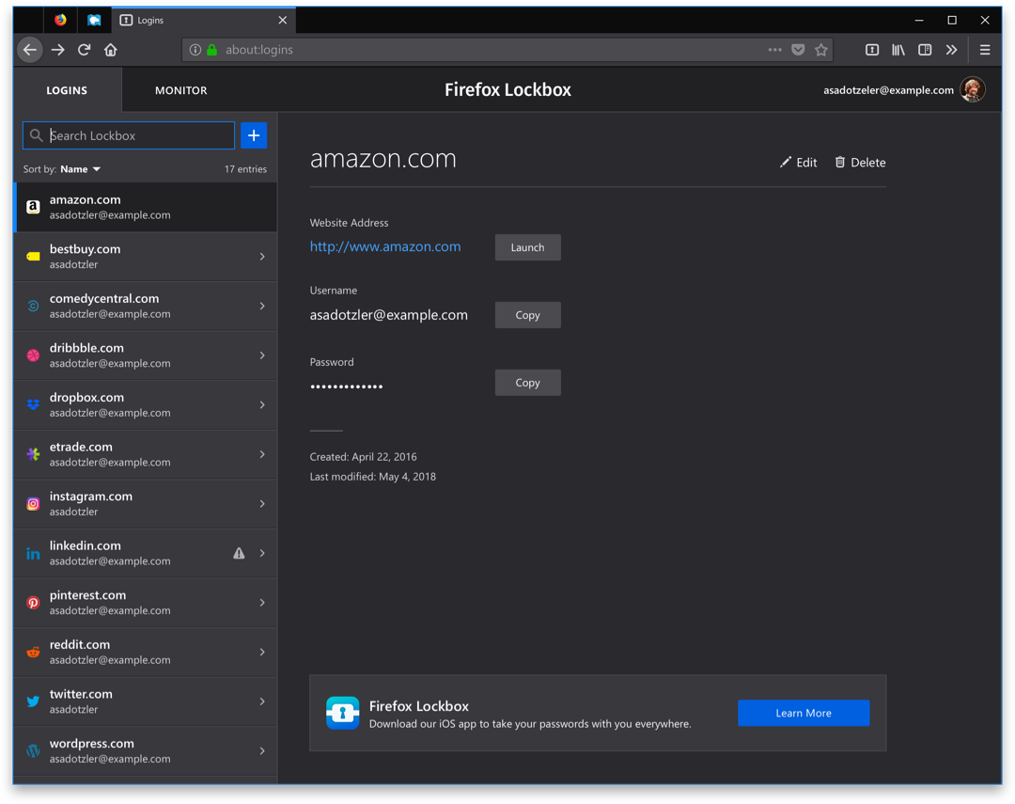Click the profile avatar for asadotzler@example.com
The image size is (1015, 804).
click(x=974, y=89)
